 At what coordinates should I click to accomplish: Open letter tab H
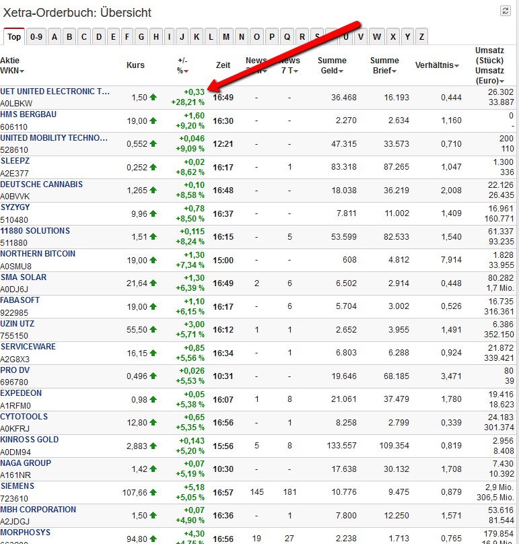156,36
